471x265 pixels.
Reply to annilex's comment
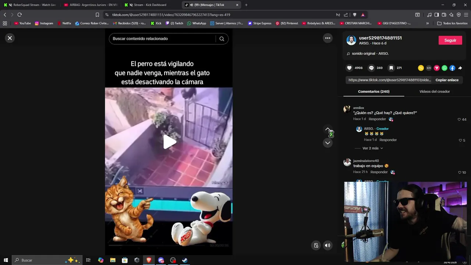(x=377, y=119)
